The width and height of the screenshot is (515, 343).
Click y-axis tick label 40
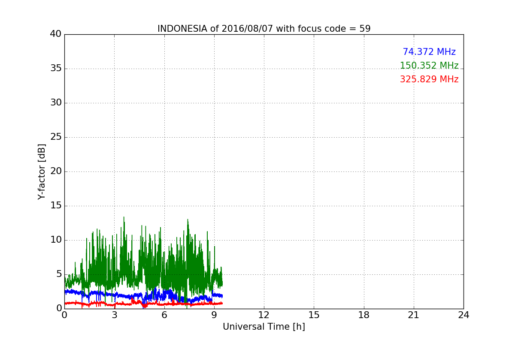pos(55,34)
